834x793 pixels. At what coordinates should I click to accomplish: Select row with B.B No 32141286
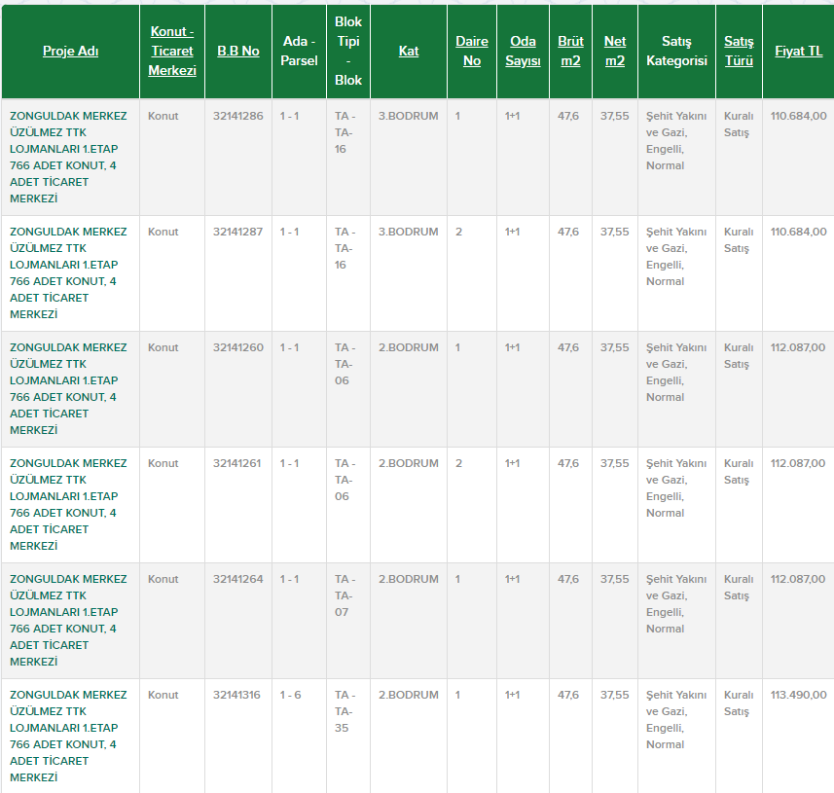(x=237, y=116)
